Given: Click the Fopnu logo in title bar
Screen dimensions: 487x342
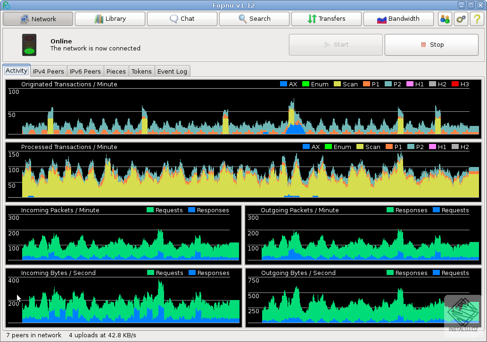Looking at the screenshot, I should click(6, 5).
